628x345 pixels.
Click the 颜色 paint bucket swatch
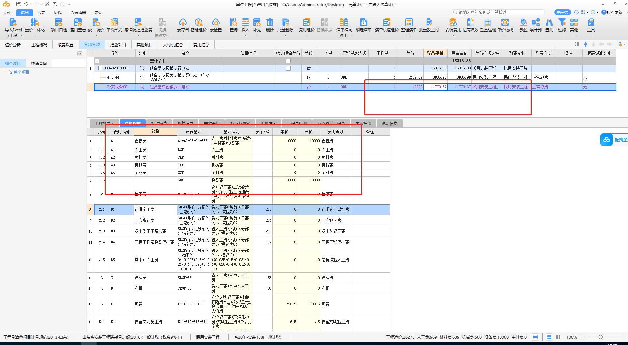point(523,22)
